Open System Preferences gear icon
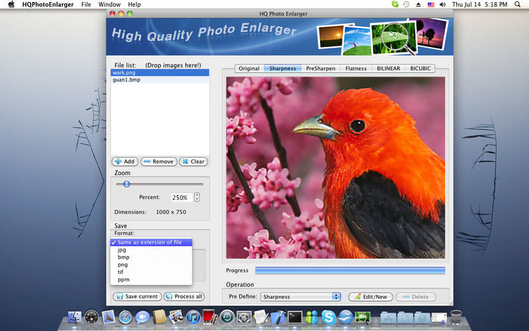The height and width of the screenshot is (331, 529). [244, 318]
